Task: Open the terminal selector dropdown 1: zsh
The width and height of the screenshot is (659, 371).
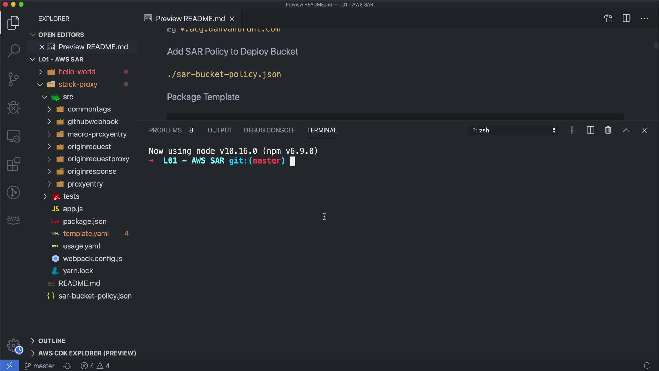Action: [514, 130]
